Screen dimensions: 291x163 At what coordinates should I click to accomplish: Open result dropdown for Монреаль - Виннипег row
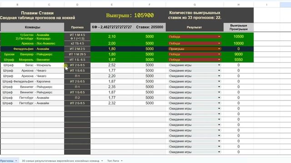pyautogui.click(x=219, y=60)
